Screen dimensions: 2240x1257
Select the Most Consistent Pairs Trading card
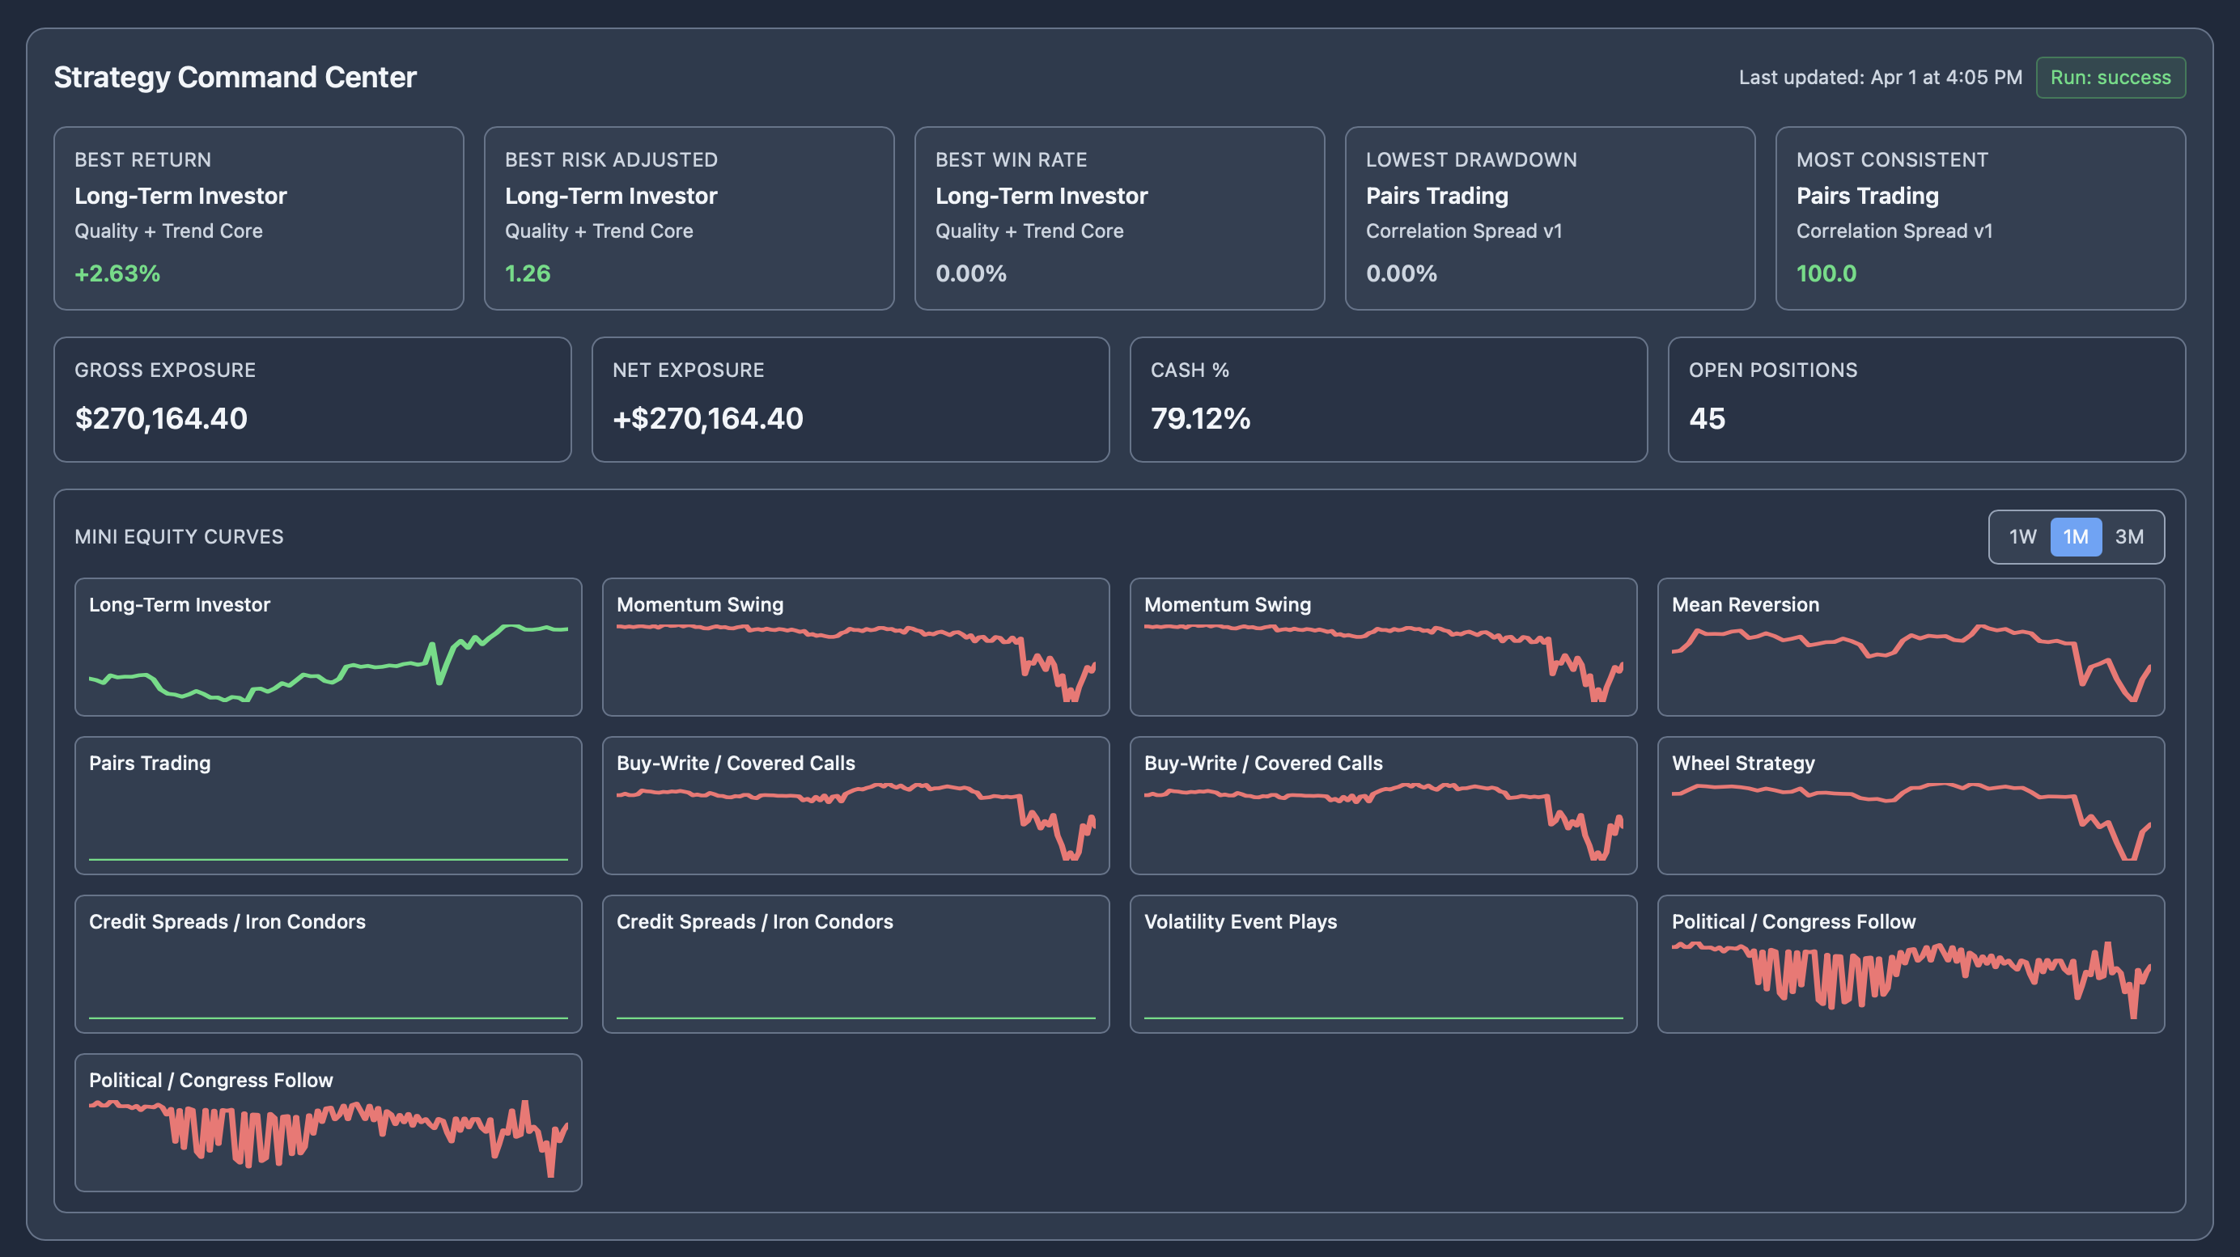(1980, 219)
